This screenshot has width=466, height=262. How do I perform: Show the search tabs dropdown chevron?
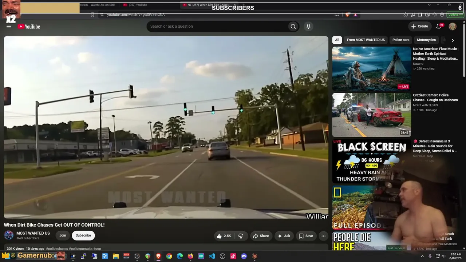point(429,5)
